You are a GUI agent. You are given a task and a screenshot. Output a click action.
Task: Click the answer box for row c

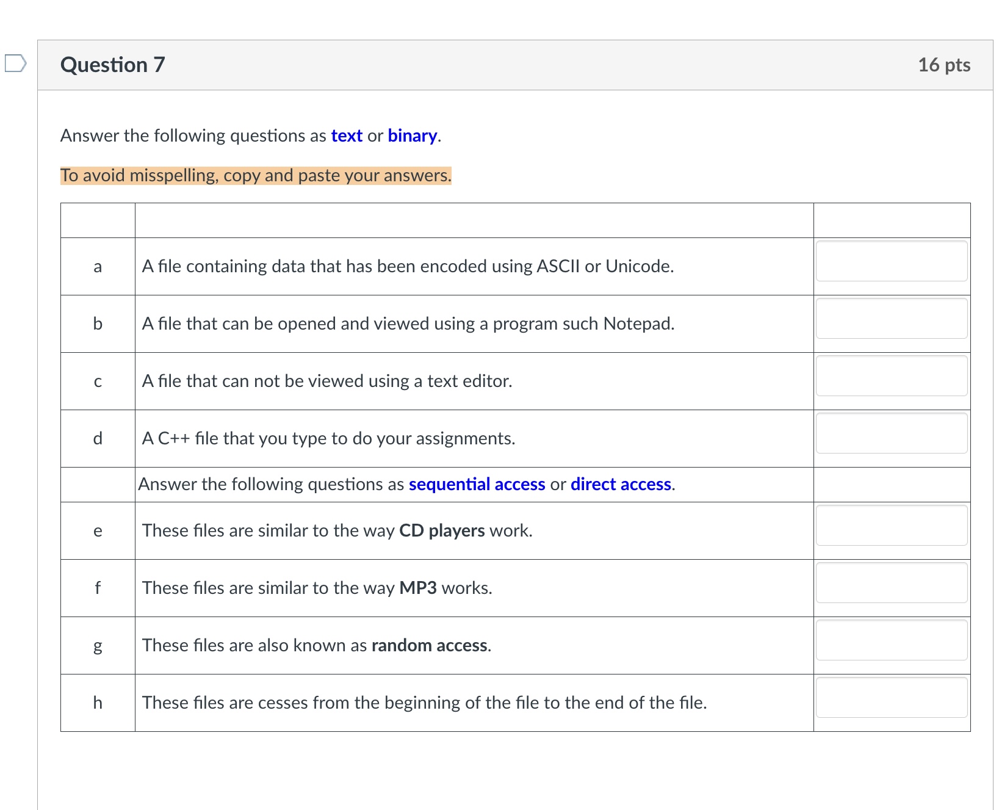pos(892,376)
